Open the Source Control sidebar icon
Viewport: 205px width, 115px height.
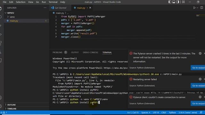click(x=1, y=26)
